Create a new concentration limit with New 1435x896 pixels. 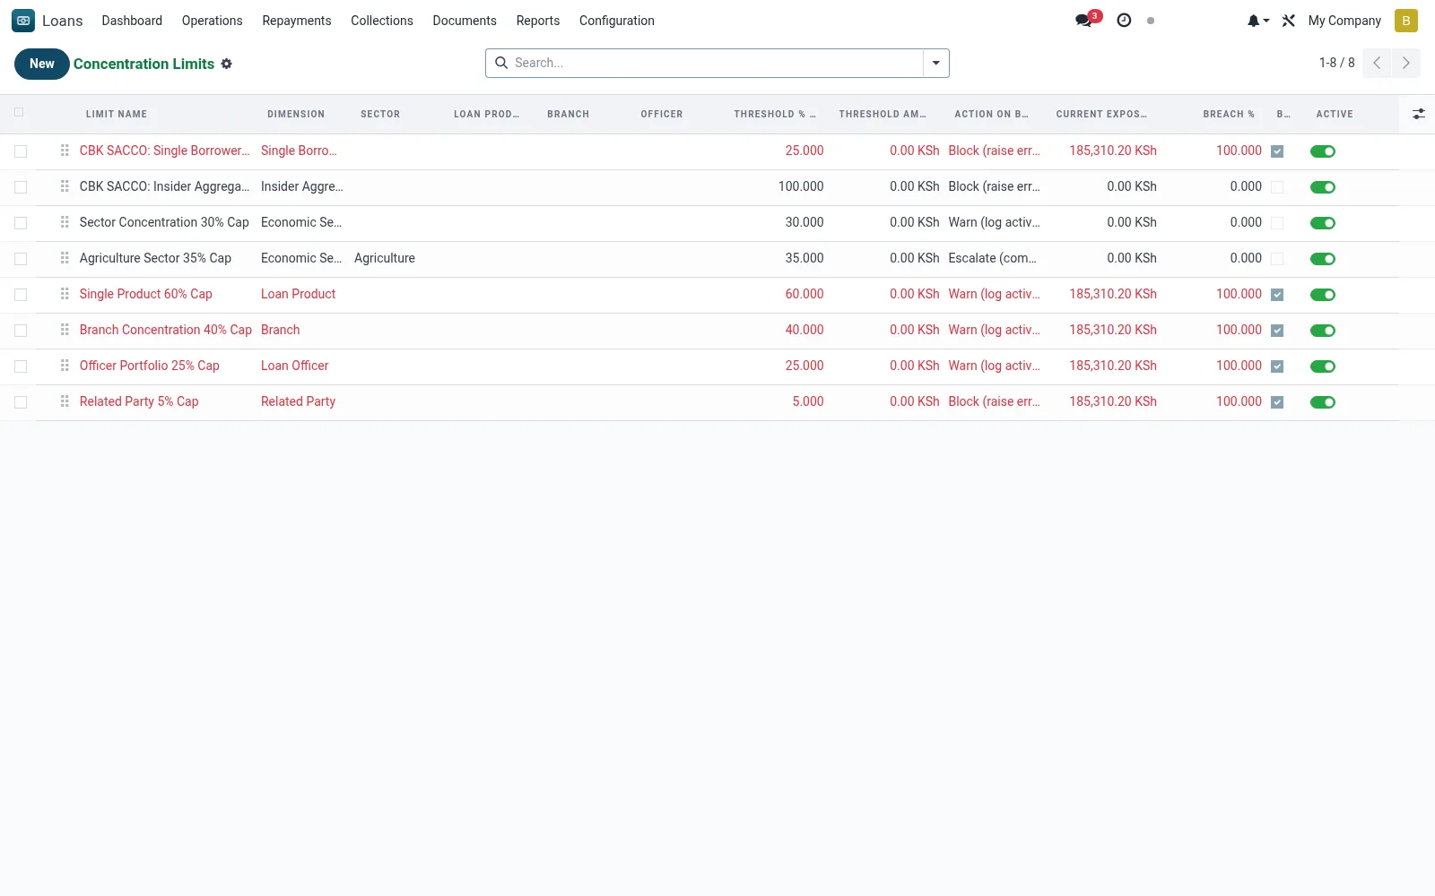pyautogui.click(x=42, y=64)
